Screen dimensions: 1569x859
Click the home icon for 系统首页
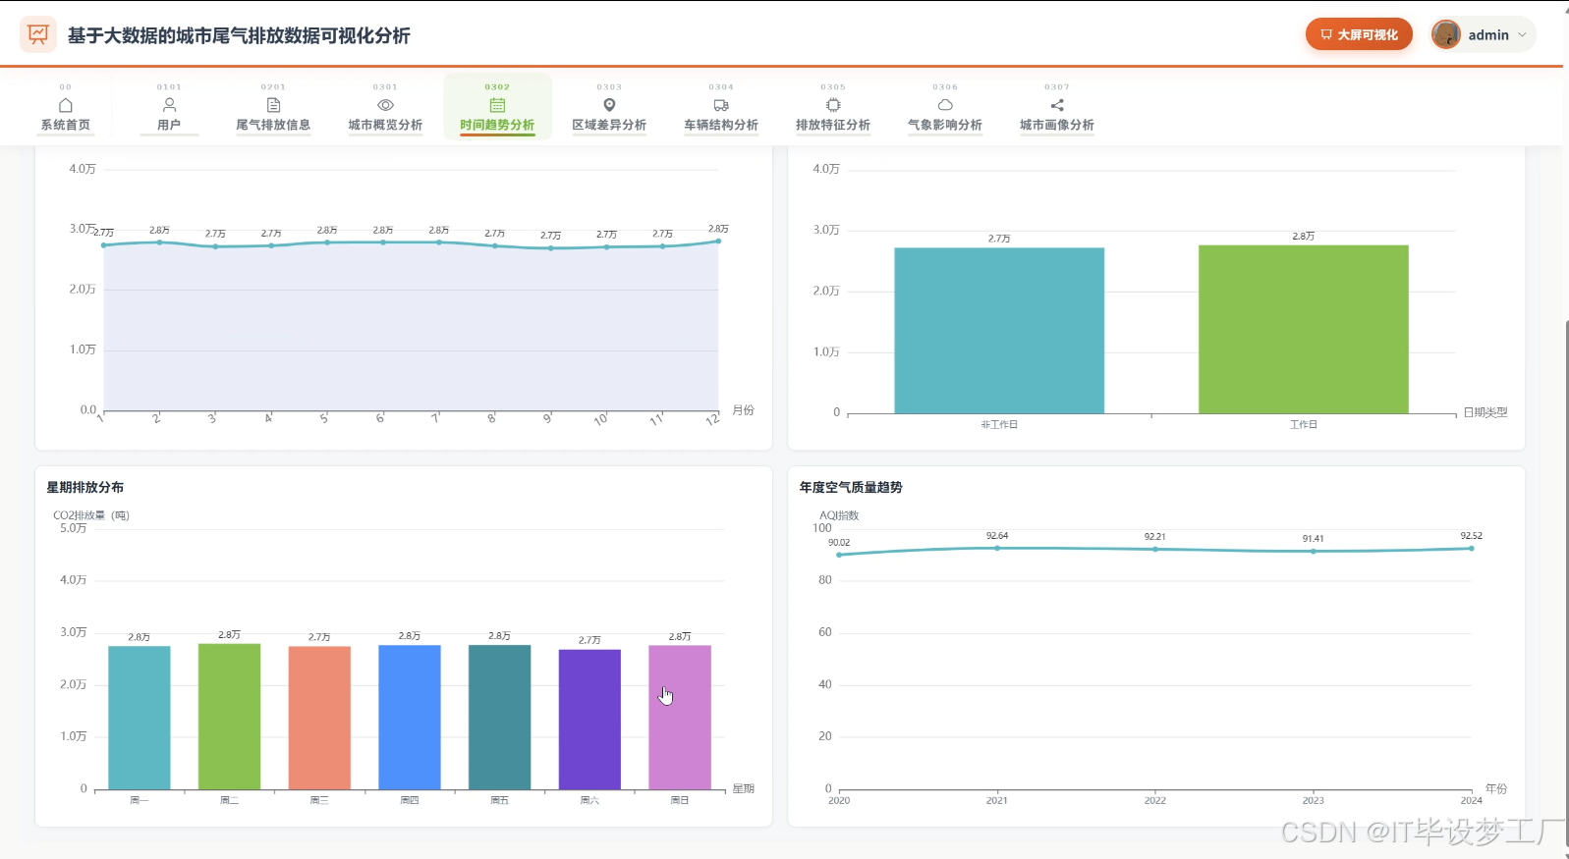click(66, 105)
